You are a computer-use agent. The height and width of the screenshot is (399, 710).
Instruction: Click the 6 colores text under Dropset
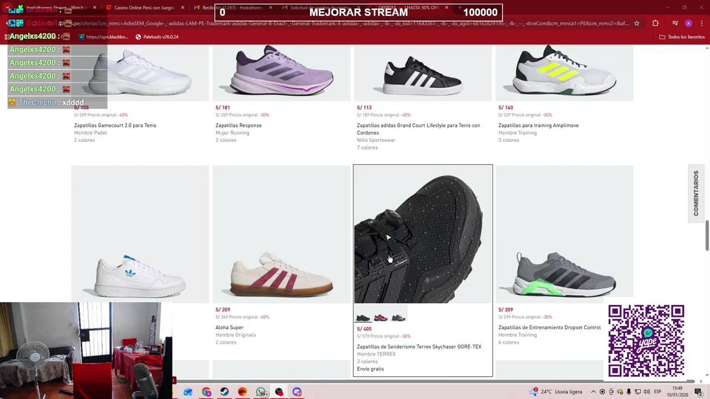(x=509, y=342)
